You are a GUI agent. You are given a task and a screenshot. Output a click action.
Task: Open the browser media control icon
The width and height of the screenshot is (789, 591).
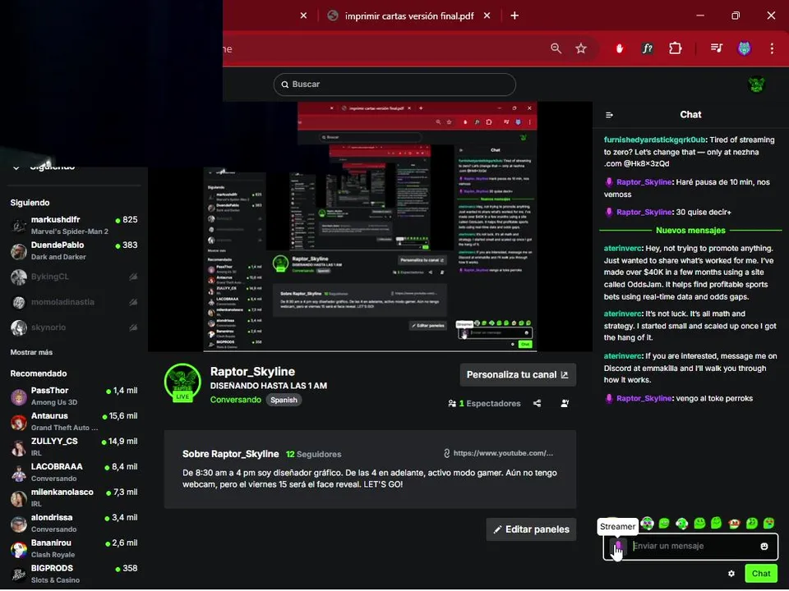(x=717, y=48)
